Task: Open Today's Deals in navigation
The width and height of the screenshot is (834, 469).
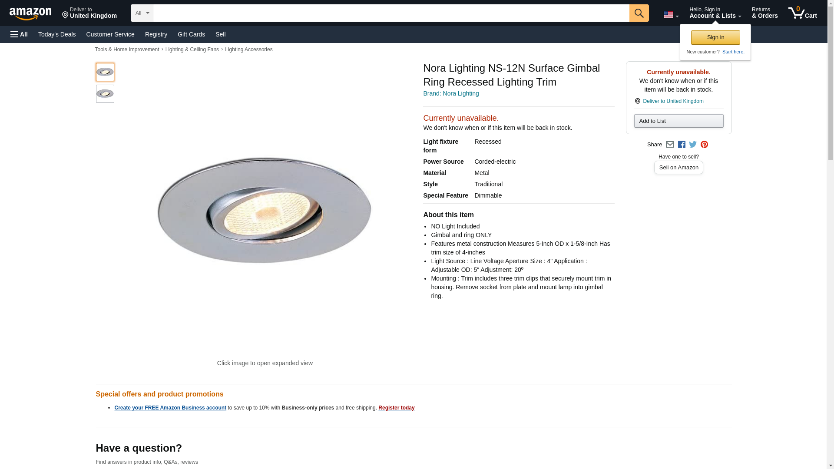Action: 57,34
